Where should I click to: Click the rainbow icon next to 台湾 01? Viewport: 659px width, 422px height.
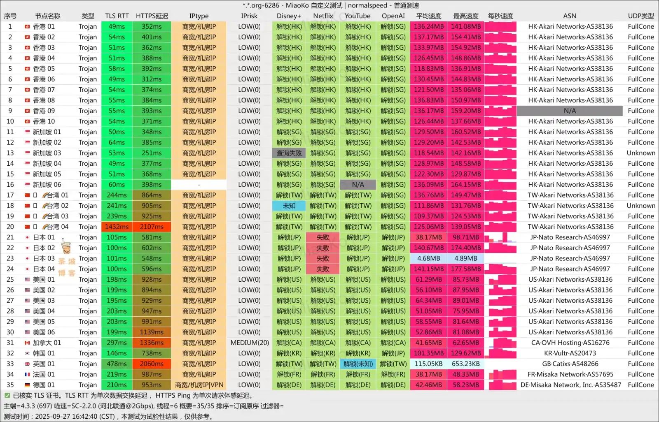pyautogui.click(x=46, y=195)
